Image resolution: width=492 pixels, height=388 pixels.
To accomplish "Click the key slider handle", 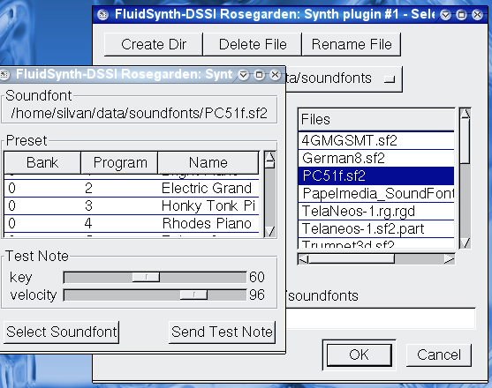I will pos(146,277).
